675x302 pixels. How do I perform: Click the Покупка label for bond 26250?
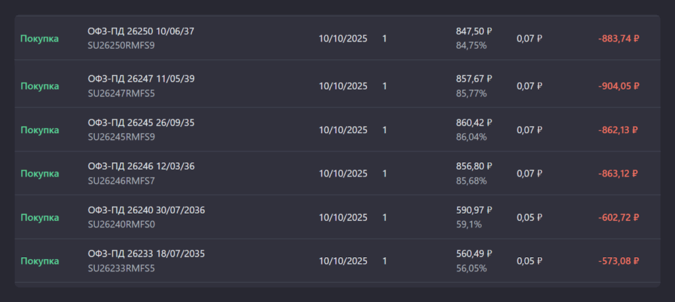click(40, 38)
